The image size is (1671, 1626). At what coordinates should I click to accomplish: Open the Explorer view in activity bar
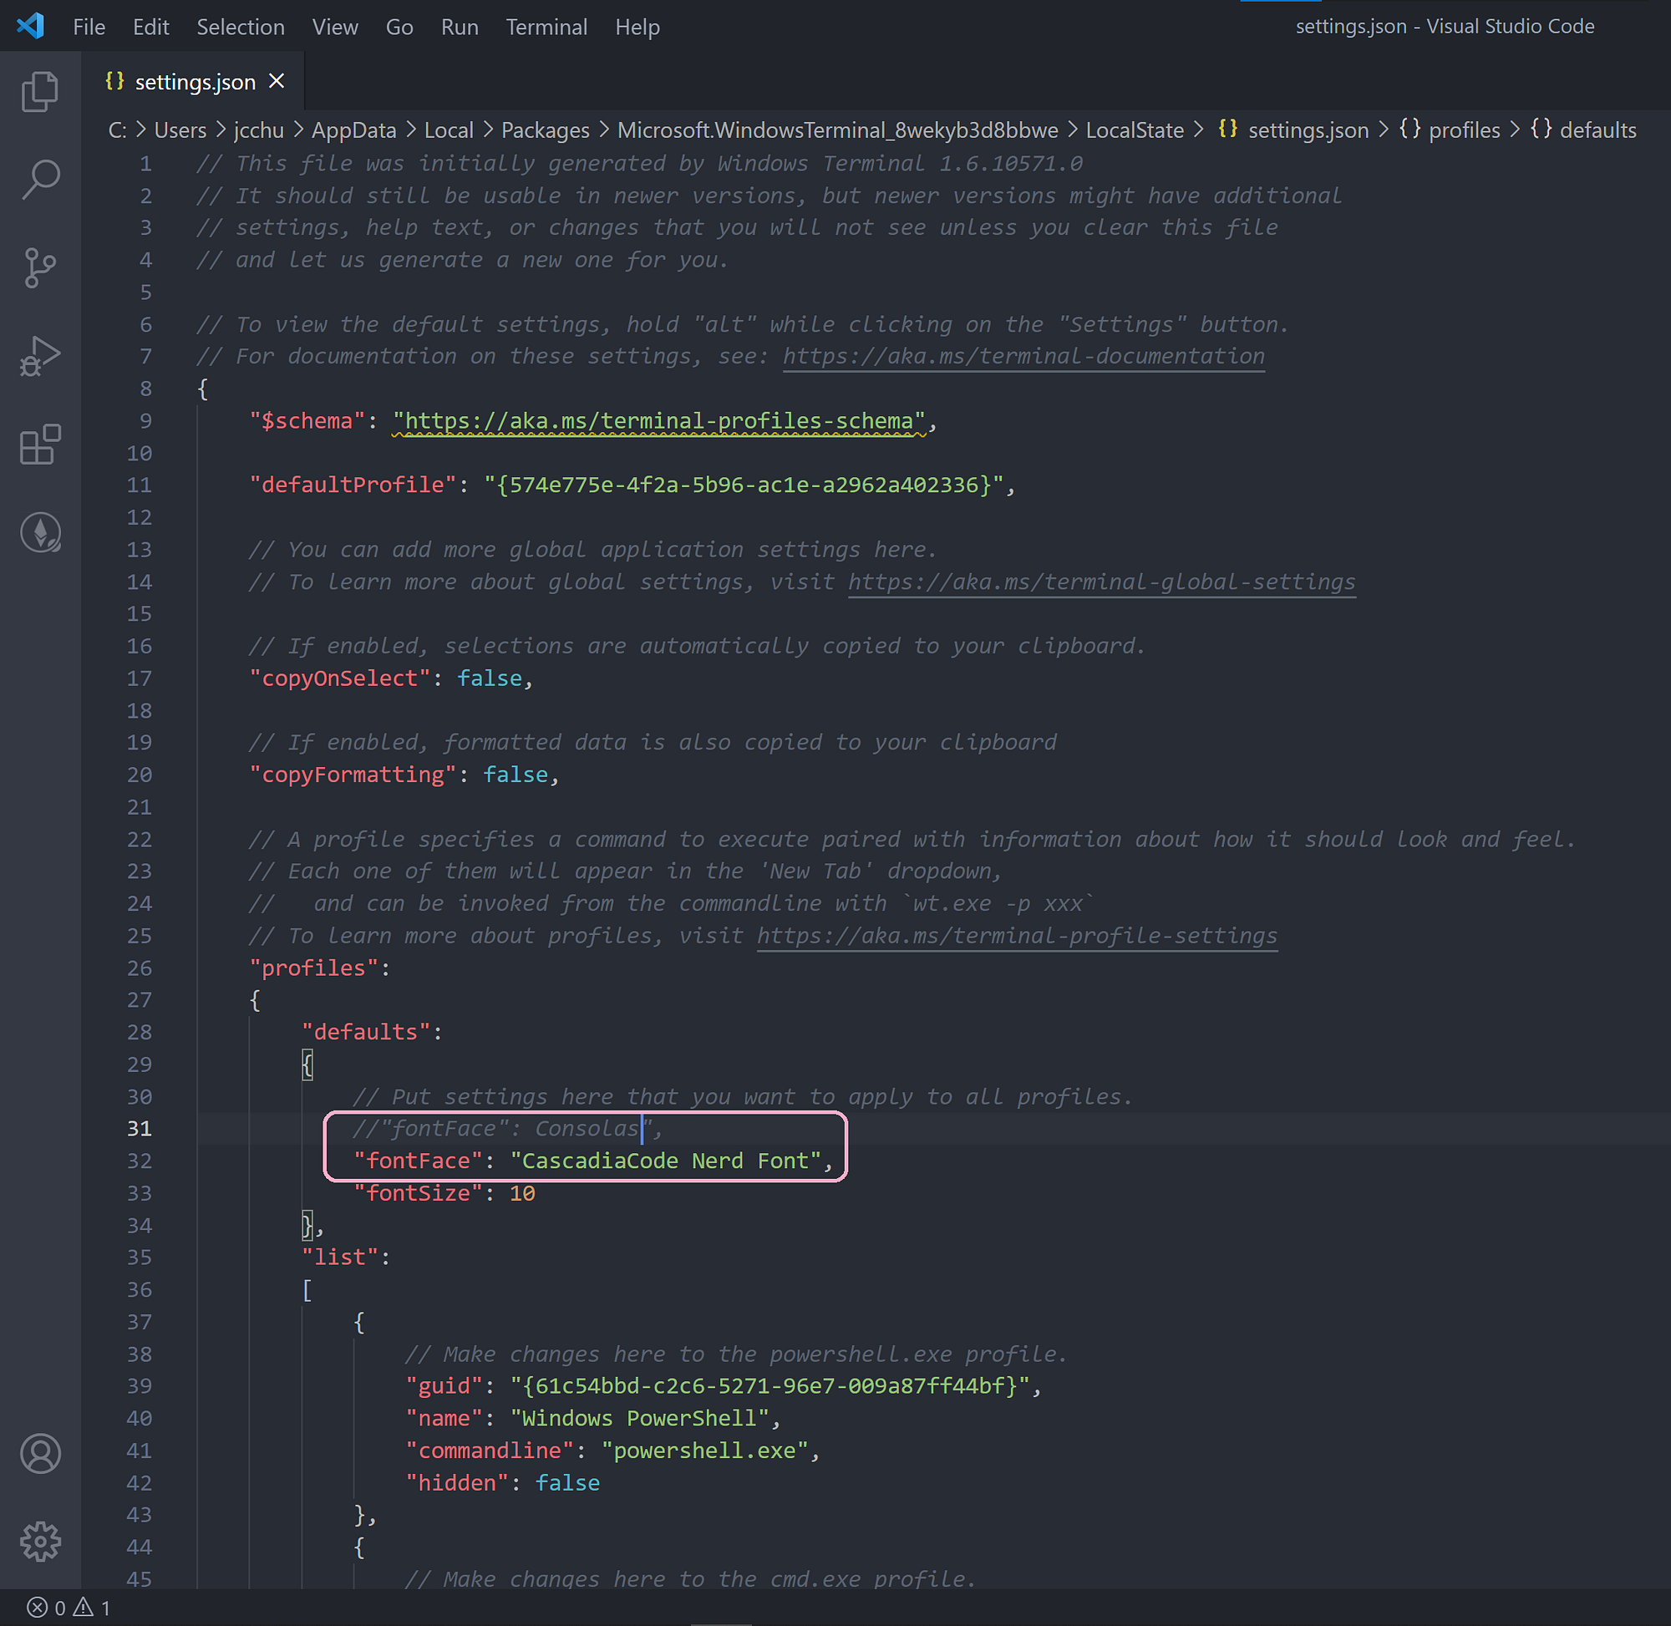tap(40, 90)
